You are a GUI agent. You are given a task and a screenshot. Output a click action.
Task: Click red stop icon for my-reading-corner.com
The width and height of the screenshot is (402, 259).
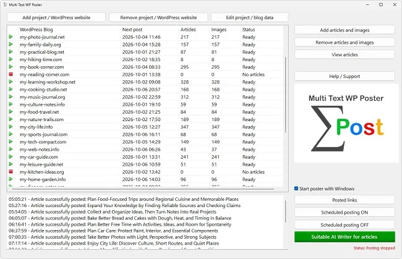[11, 74]
